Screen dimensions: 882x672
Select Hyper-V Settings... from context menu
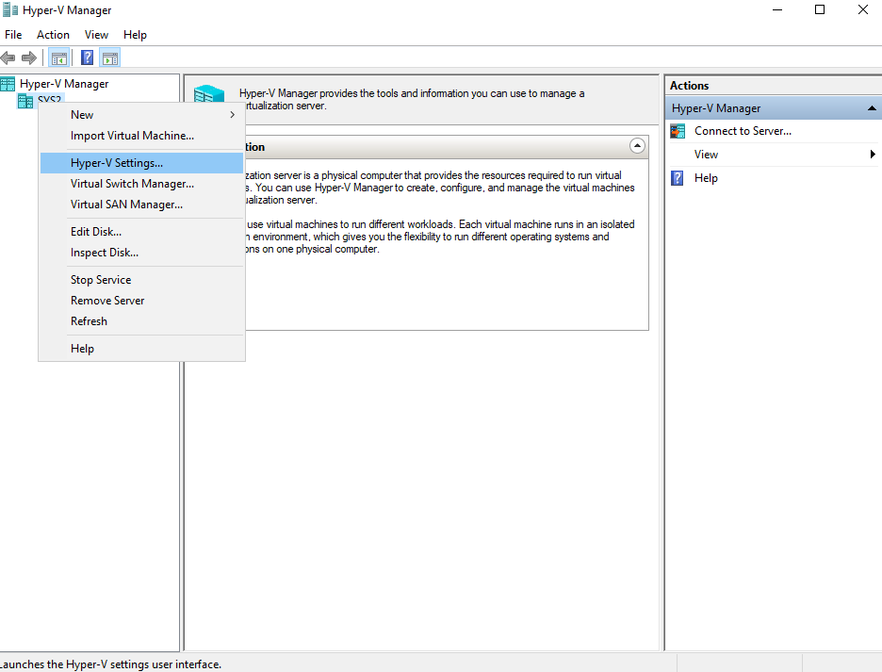point(141,163)
